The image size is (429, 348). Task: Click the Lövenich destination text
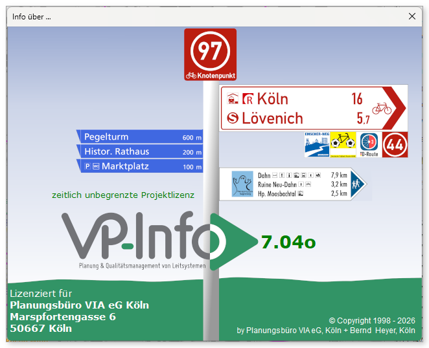(x=272, y=118)
